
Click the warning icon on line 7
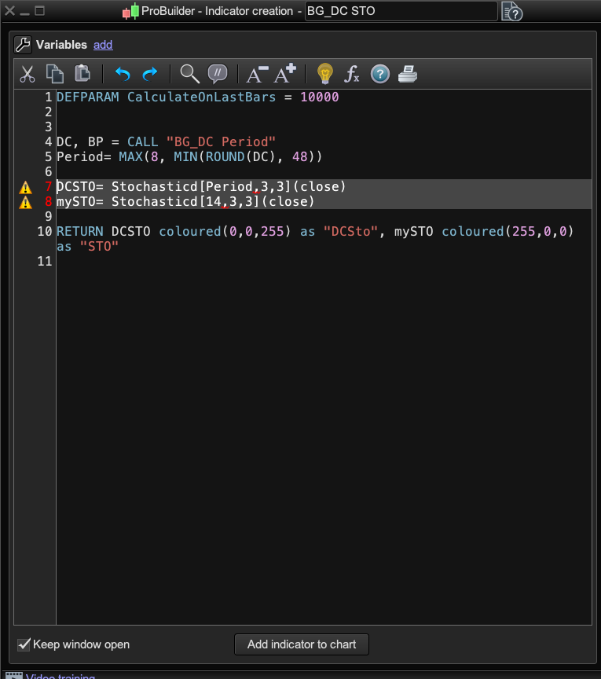26,187
